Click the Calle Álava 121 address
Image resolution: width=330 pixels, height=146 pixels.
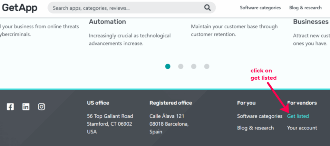167,116
